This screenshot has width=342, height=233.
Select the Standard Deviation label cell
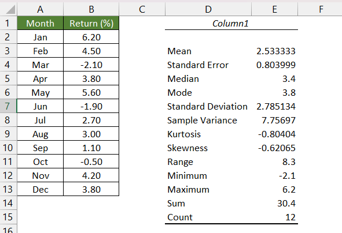coord(208,106)
